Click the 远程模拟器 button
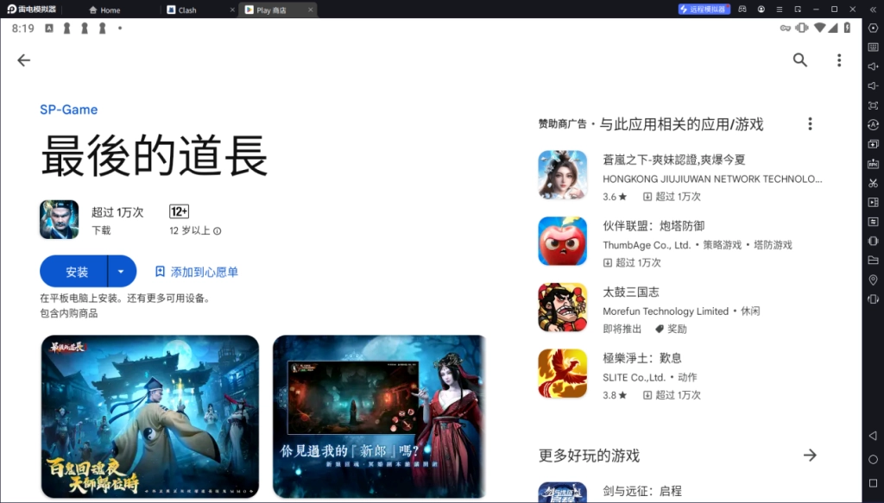Screen dimensions: 884x503 [704, 9]
